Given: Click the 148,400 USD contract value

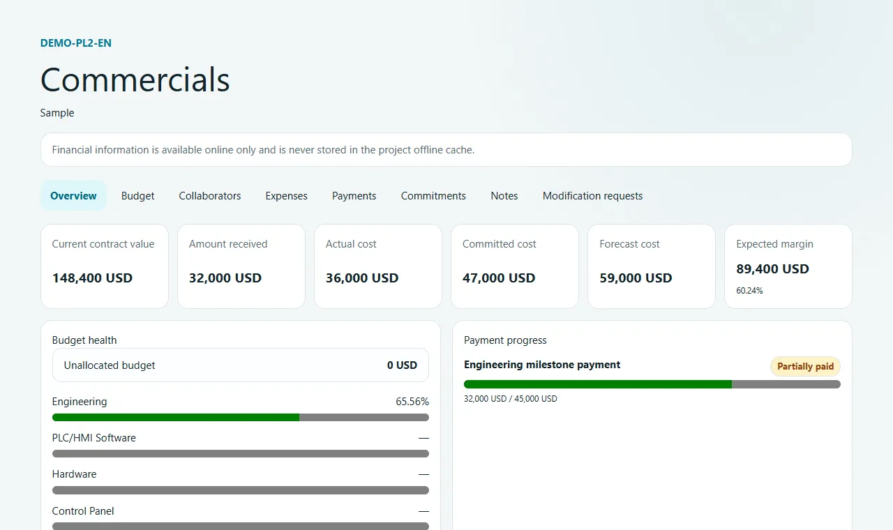Looking at the screenshot, I should pyautogui.click(x=92, y=278).
